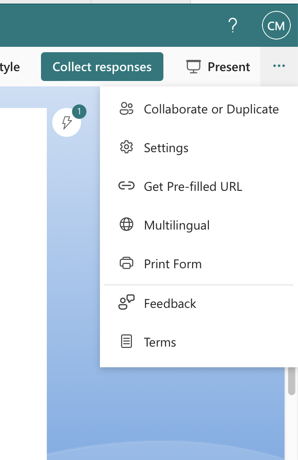
Task: Click the globe icon beside Multilingual
Action: point(126,225)
